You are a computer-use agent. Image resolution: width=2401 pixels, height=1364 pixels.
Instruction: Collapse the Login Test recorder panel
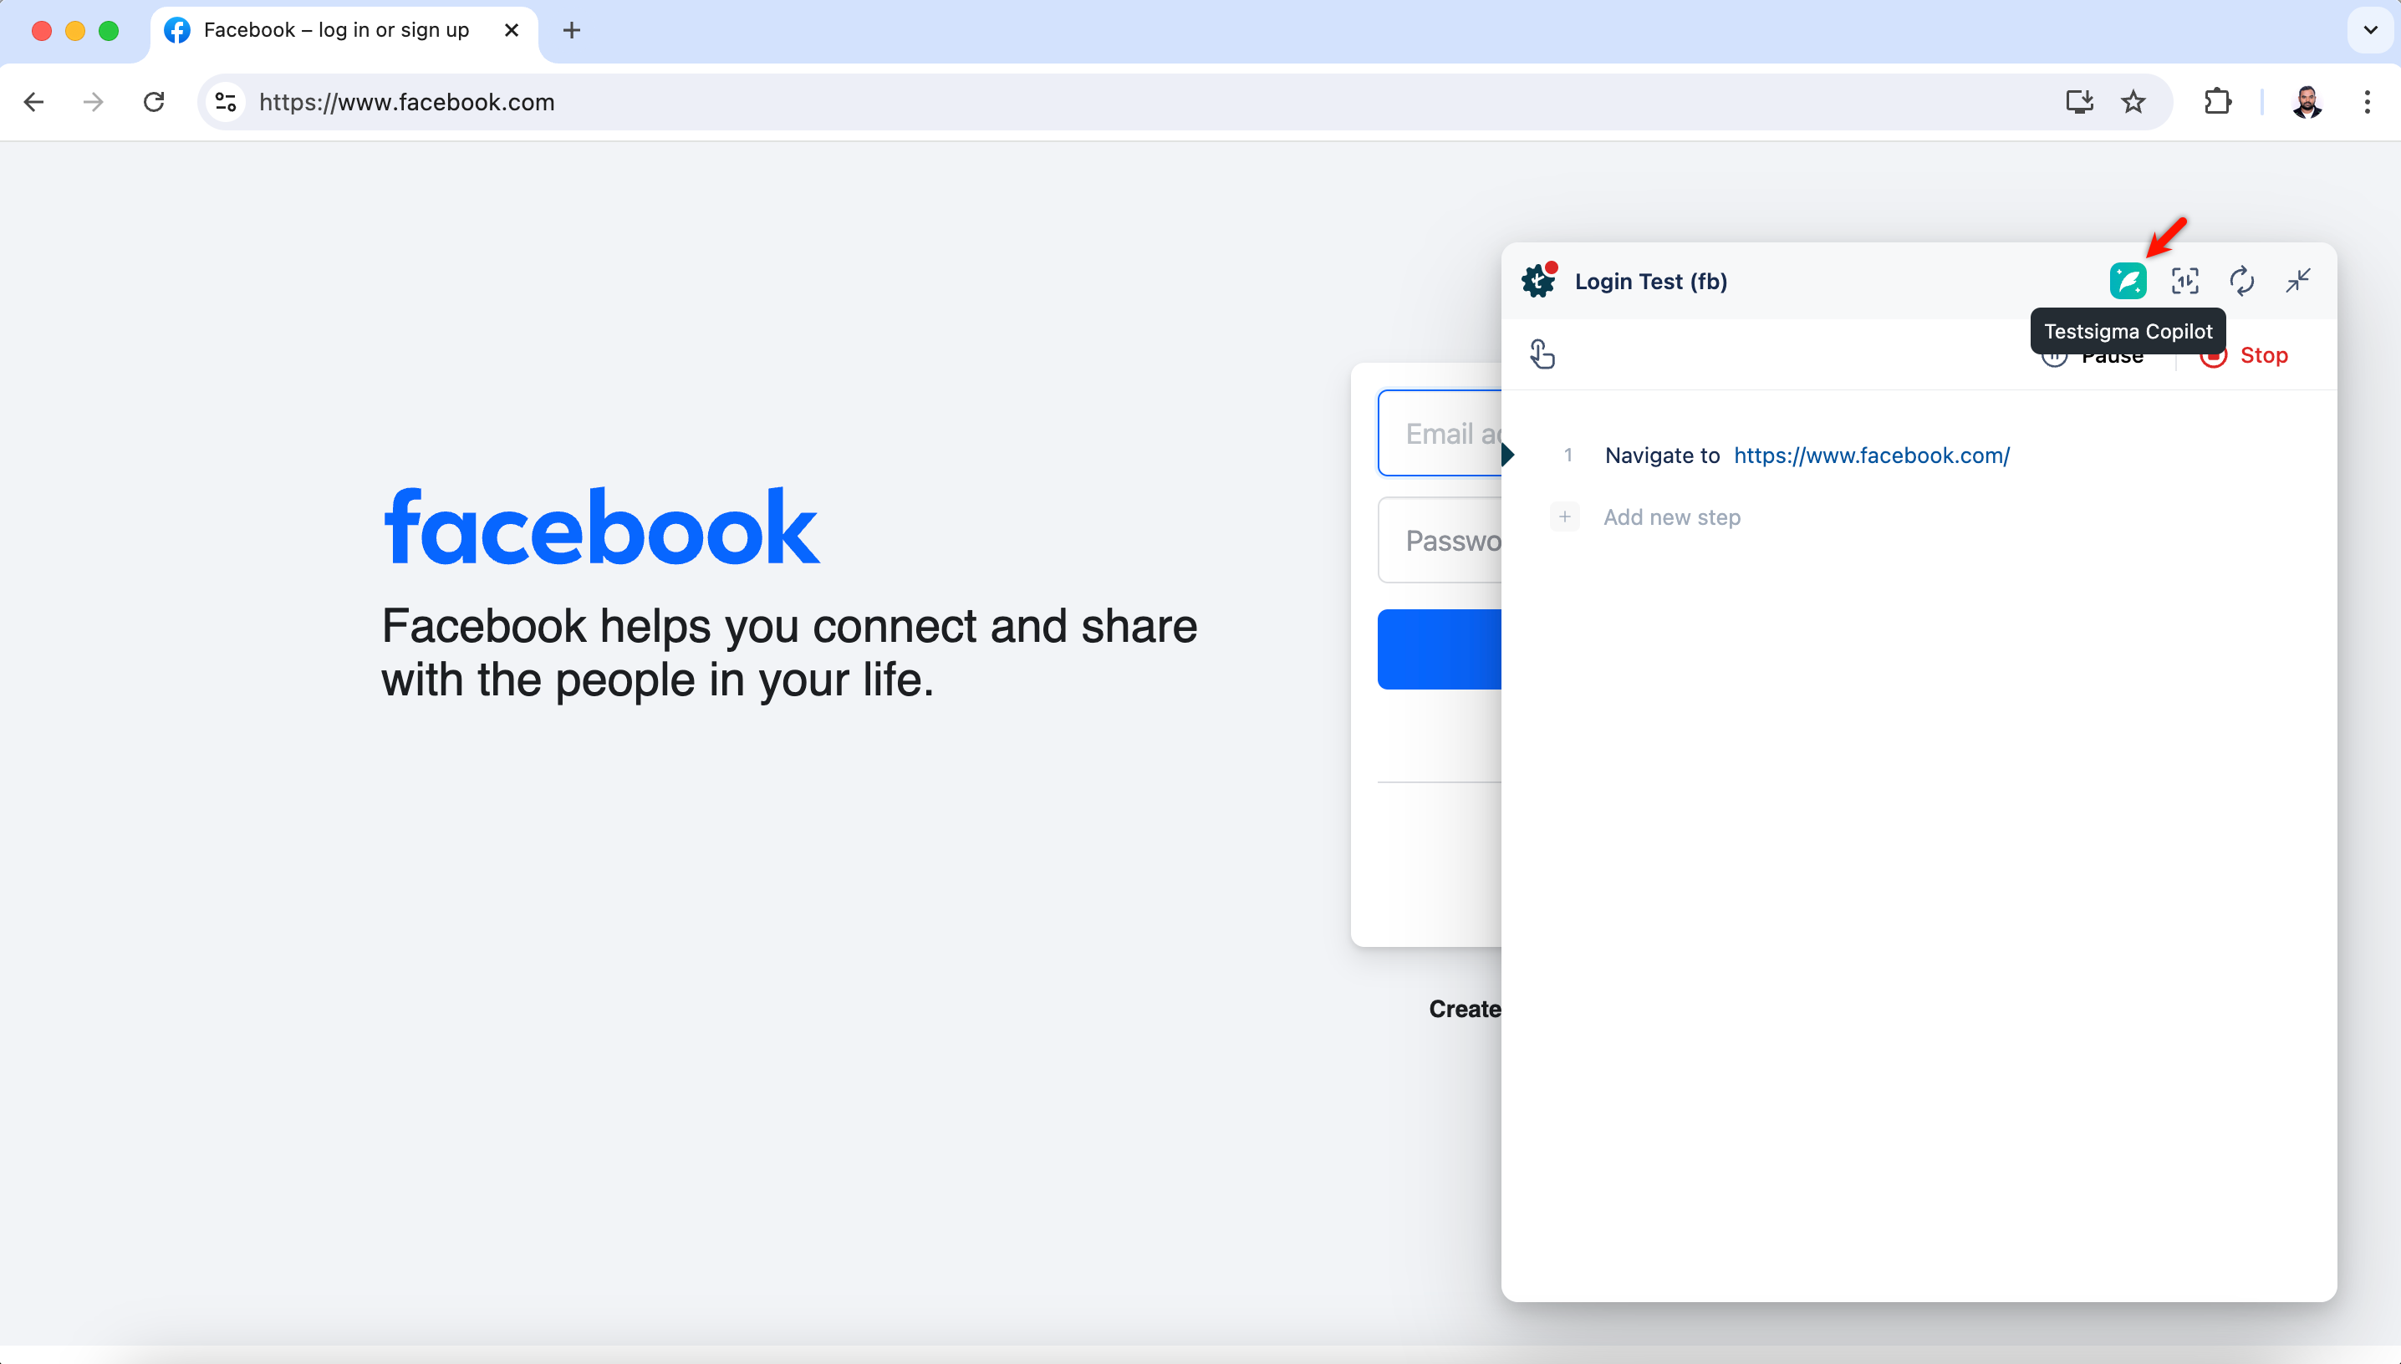click(2298, 281)
